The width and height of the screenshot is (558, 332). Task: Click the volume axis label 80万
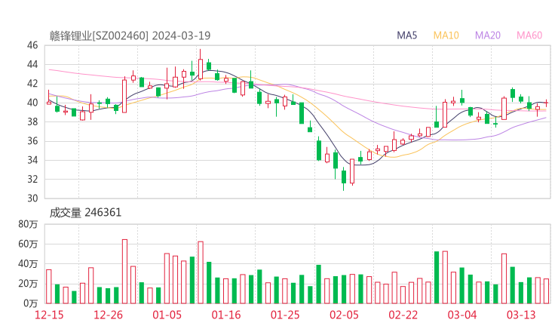[28, 224]
